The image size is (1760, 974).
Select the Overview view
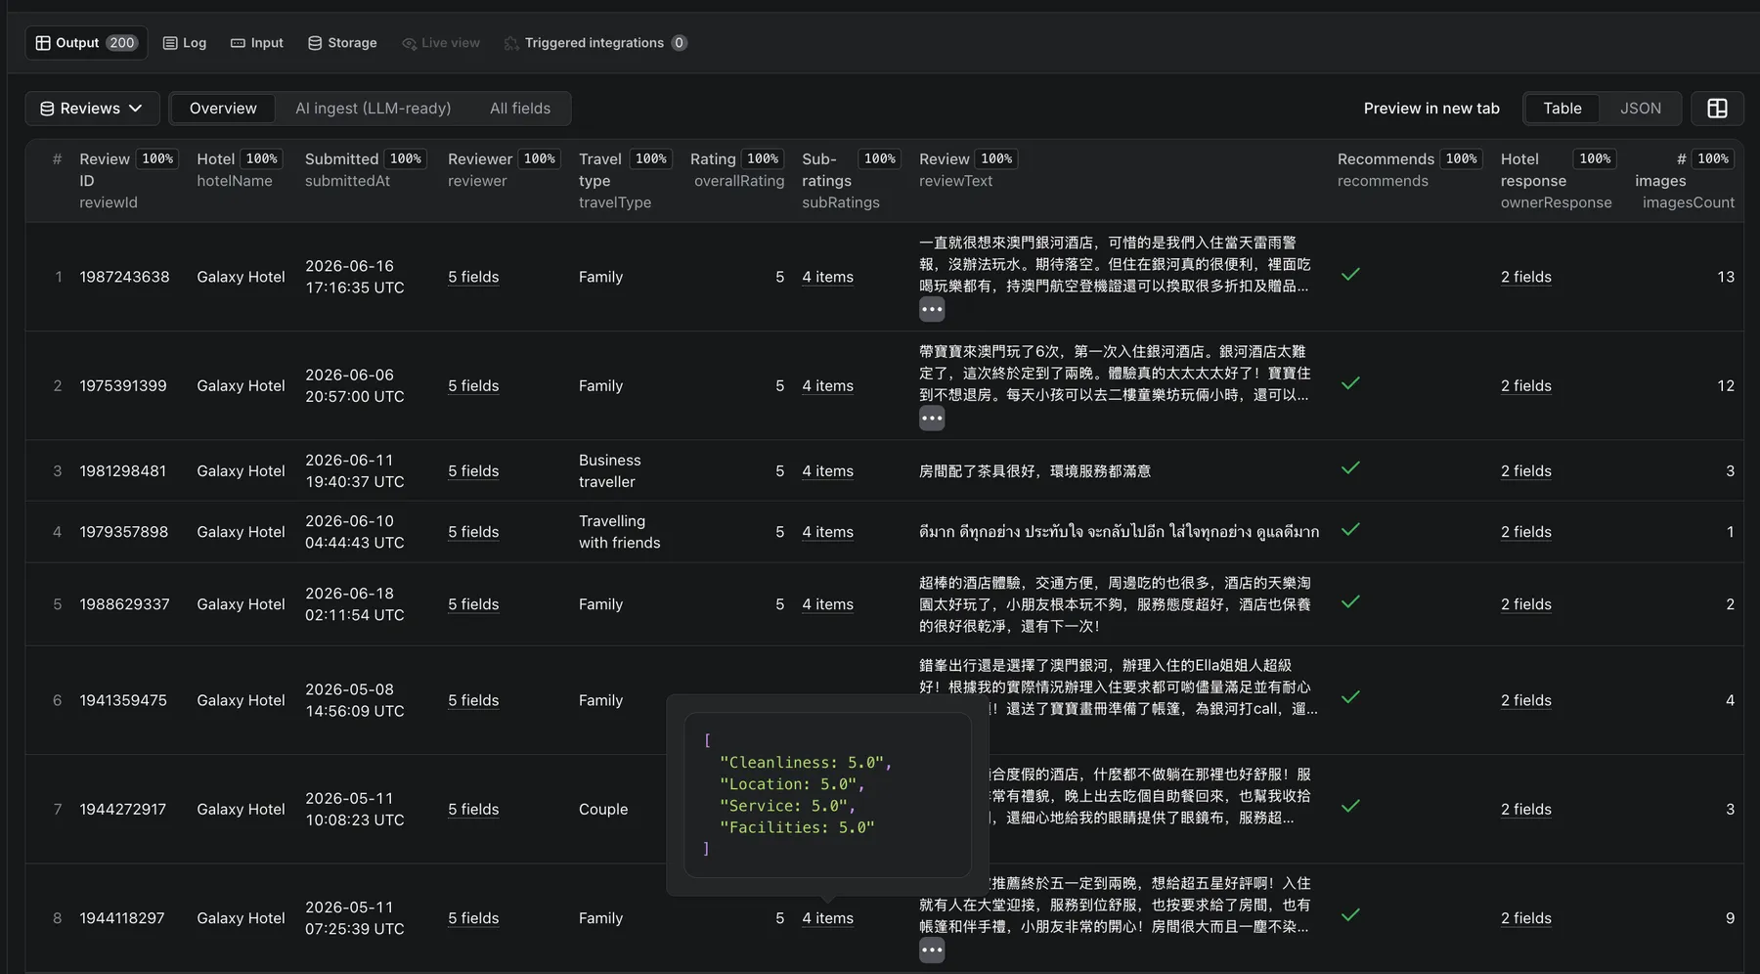(x=223, y=109)
